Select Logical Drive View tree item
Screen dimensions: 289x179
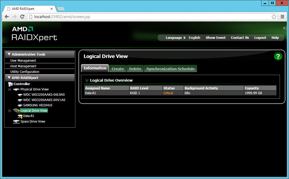[34, 111]
